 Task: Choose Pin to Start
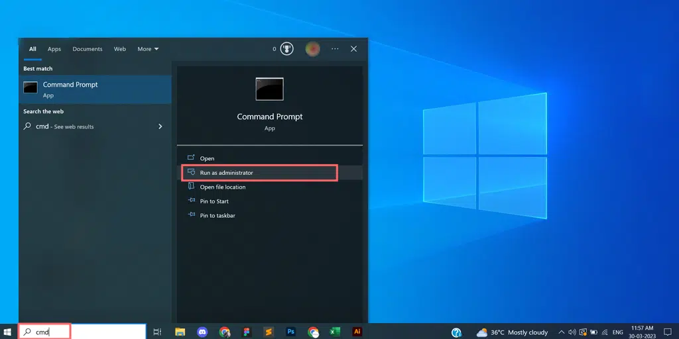[214, 201]
